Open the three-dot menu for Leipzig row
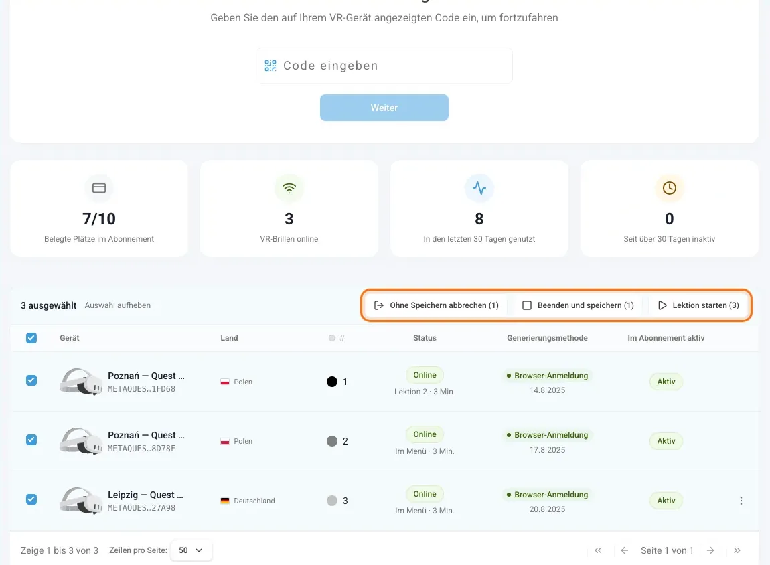This screenshot has height=565, width=770. tap(741, 501)
